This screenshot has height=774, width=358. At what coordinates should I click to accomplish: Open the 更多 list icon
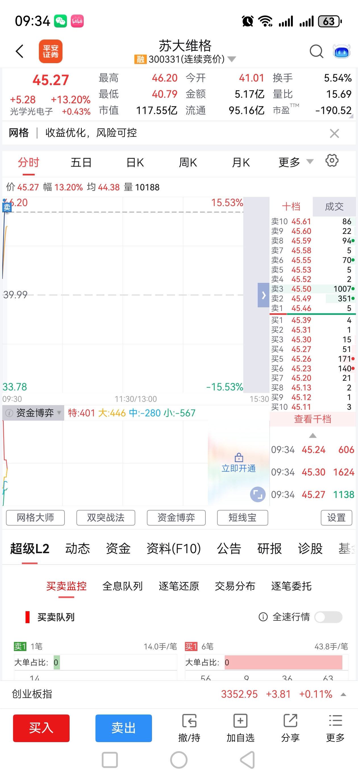pos(335,721)
